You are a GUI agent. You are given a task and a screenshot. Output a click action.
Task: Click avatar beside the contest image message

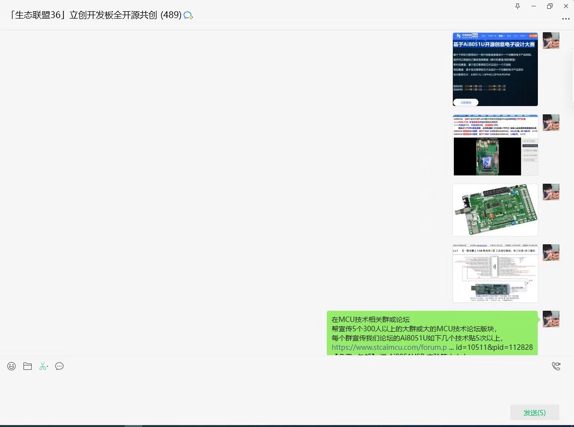coord(551,41)
